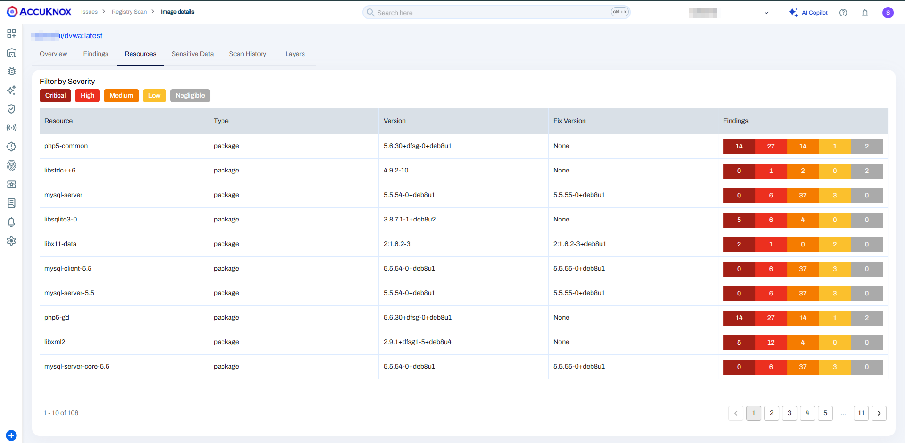
Task: Go to page 5 of the results
Action: (x=825, y=413)
